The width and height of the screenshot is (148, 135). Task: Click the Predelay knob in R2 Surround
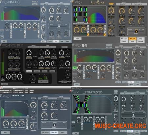[x=111, y=21]
